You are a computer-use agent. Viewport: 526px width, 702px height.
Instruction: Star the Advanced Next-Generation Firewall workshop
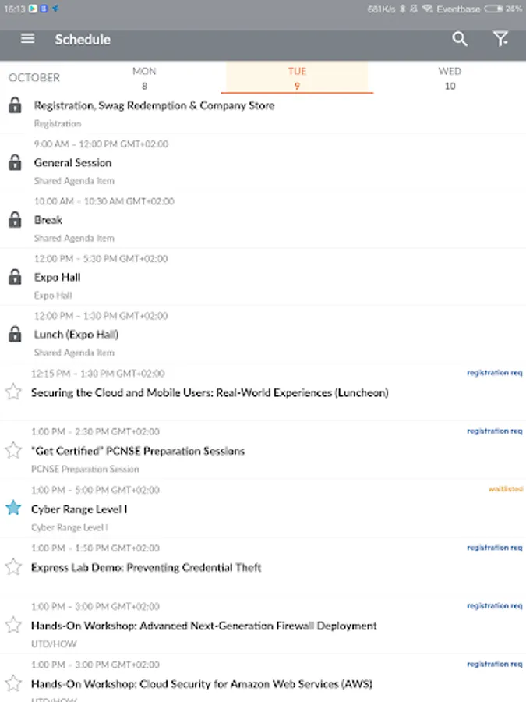pos(13,625)
